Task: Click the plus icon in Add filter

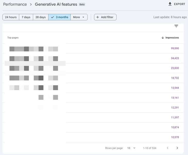Action: tap(97, 17)
